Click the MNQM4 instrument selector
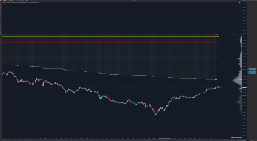The image size is (257, 141). tap(4, 1)
